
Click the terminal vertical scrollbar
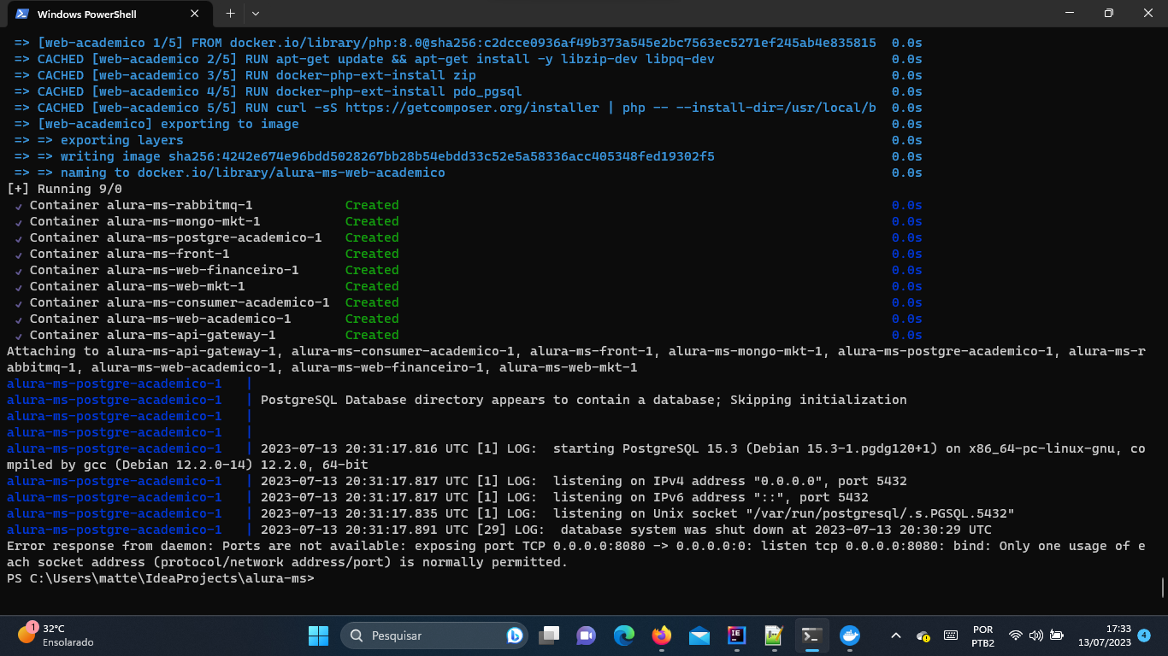tap(1162, 588)
